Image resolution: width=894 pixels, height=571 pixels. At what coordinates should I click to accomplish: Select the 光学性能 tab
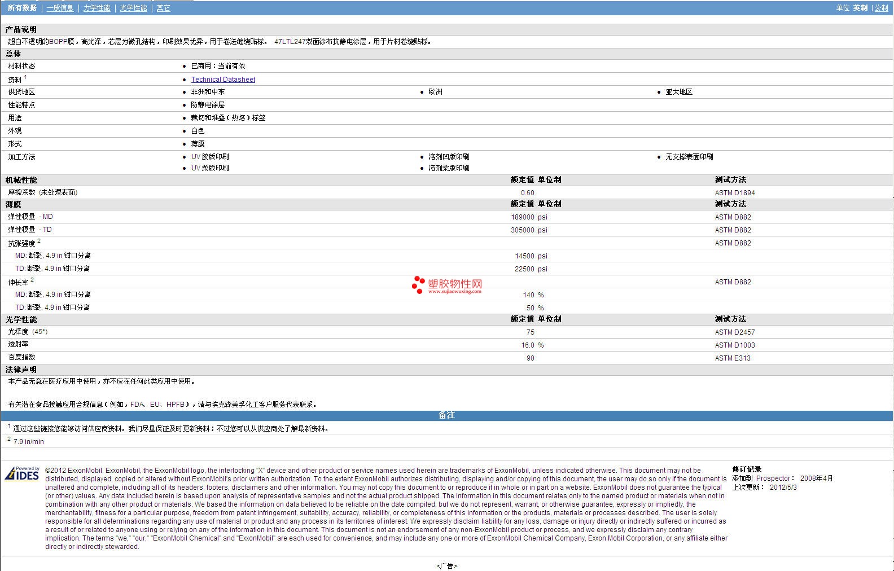[x=134, y=8]
